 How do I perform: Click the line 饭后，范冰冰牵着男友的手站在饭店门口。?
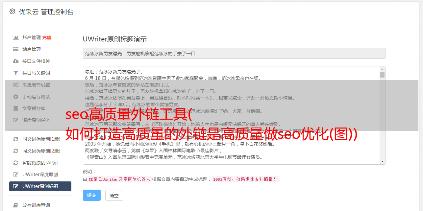pos(128,85)
